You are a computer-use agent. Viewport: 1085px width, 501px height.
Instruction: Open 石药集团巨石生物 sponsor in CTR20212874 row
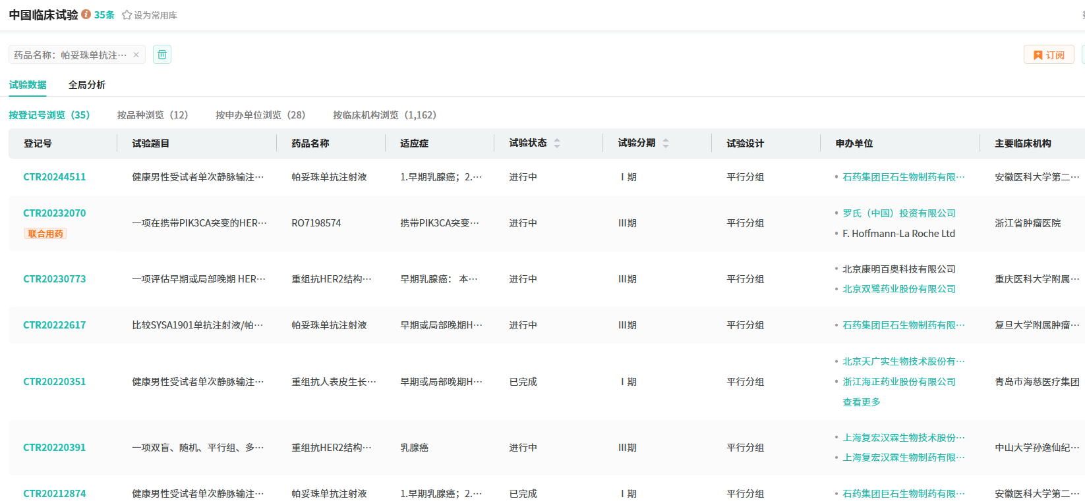pos(904,494)
